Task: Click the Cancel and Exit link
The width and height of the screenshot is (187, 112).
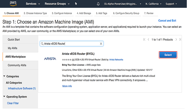Action: click(167, 20)
